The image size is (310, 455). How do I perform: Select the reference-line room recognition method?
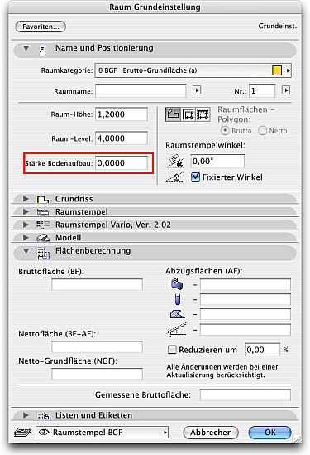203,114
